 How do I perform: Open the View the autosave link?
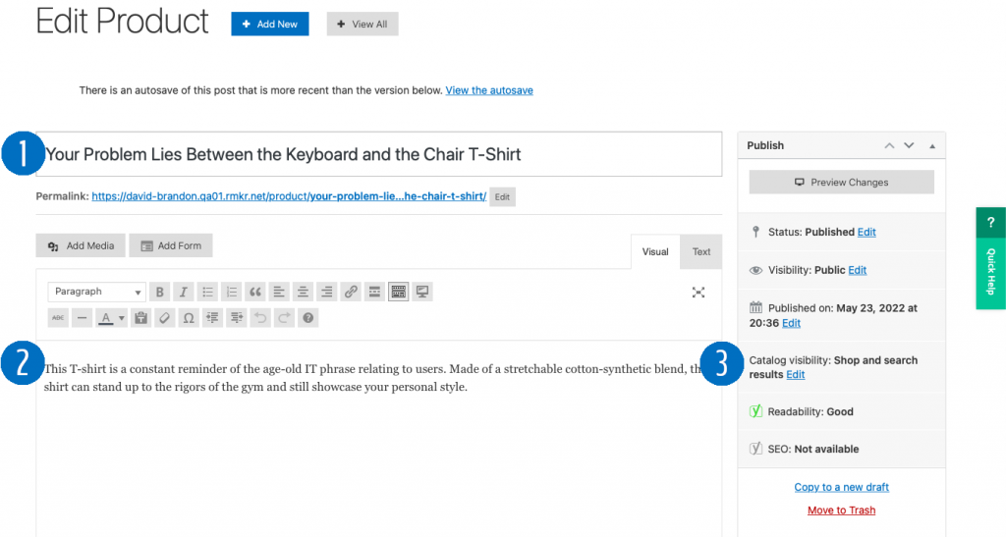pyautogui.click(x=489, y=90)
